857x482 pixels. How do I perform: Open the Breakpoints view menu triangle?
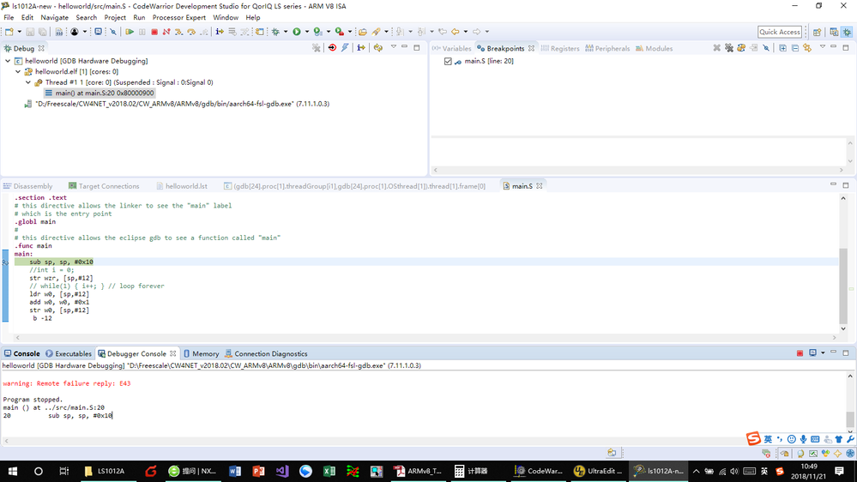[822, 47]
